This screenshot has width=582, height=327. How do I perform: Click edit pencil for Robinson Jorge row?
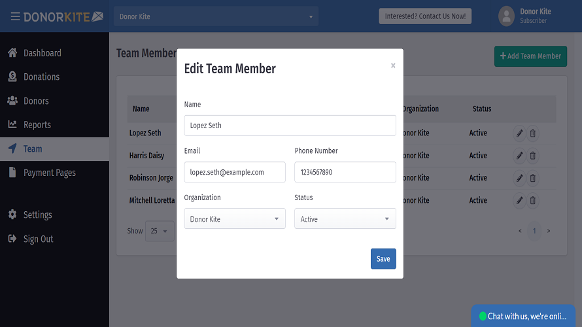519,178
